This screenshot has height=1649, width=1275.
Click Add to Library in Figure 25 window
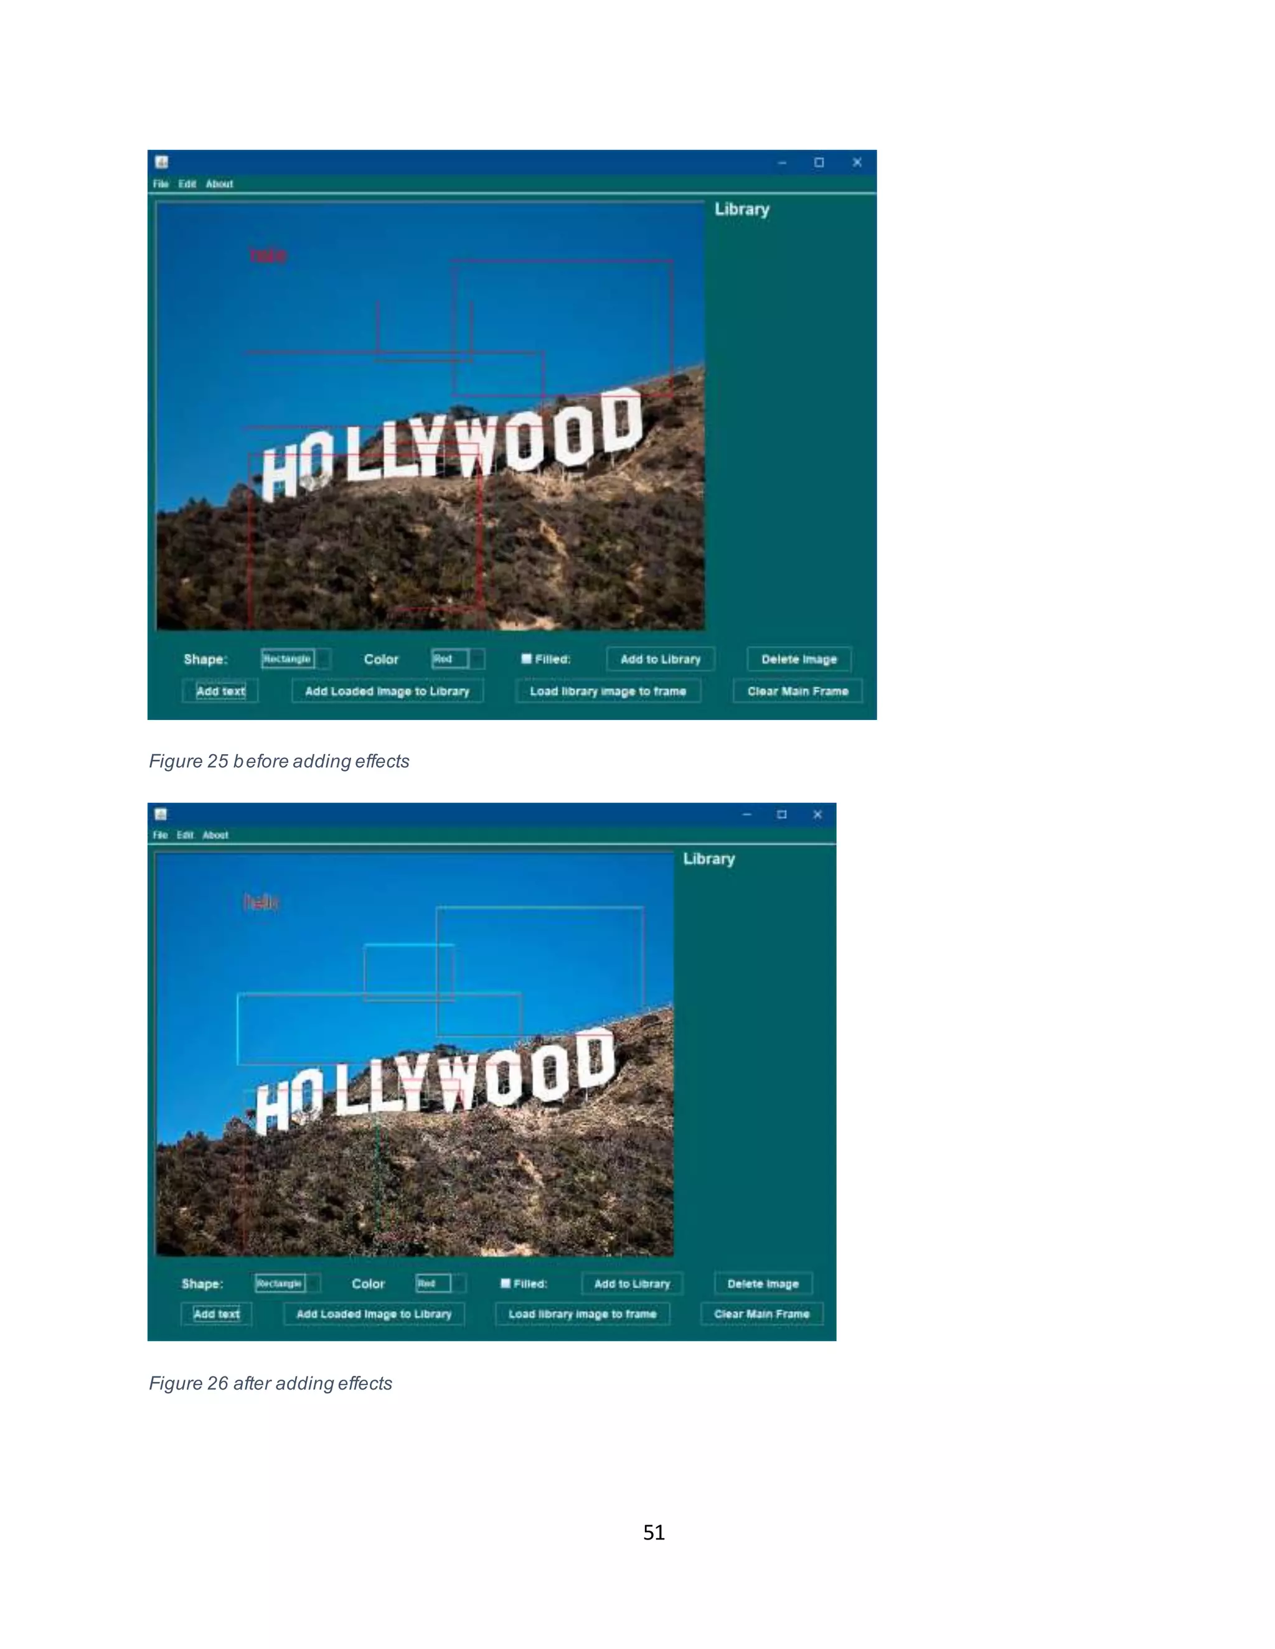pyautogui.click(x=660, y=659)
